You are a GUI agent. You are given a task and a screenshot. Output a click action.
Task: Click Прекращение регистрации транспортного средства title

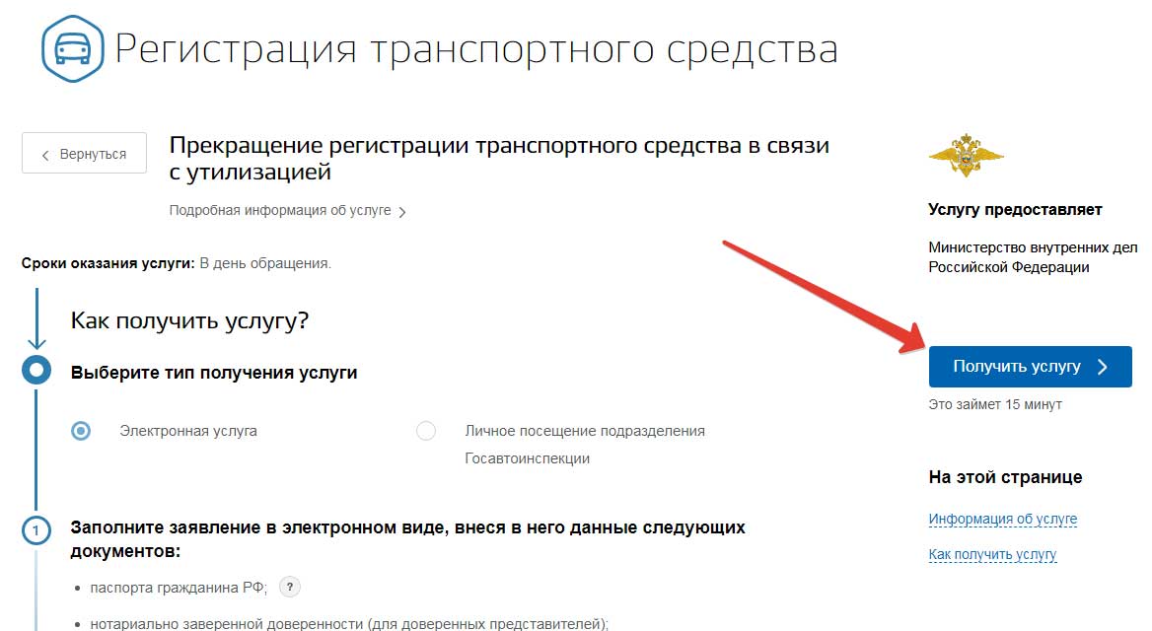coord(499,159)
